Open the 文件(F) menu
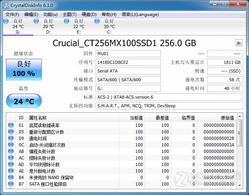This screenshot has height=195, width=249. [x=12, y=14]
